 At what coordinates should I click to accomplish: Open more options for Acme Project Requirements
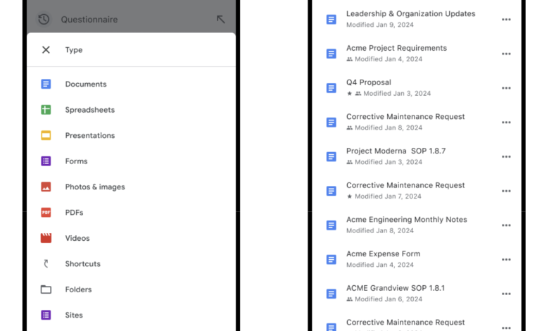tap(506, 54)
